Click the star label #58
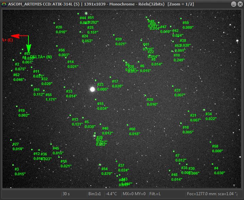This screenshot has height=200, width=244. point(215,146)
